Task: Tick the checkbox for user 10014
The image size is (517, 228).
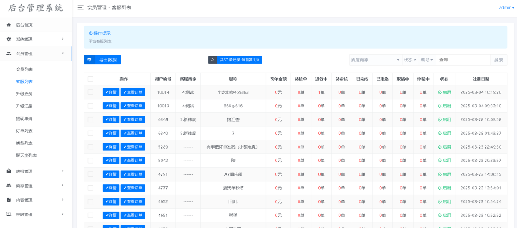Action: [x=90, y=92]
